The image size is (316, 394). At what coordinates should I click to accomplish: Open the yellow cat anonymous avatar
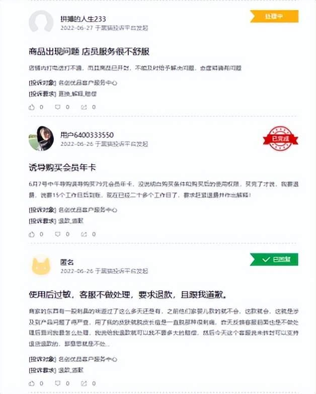41,266
